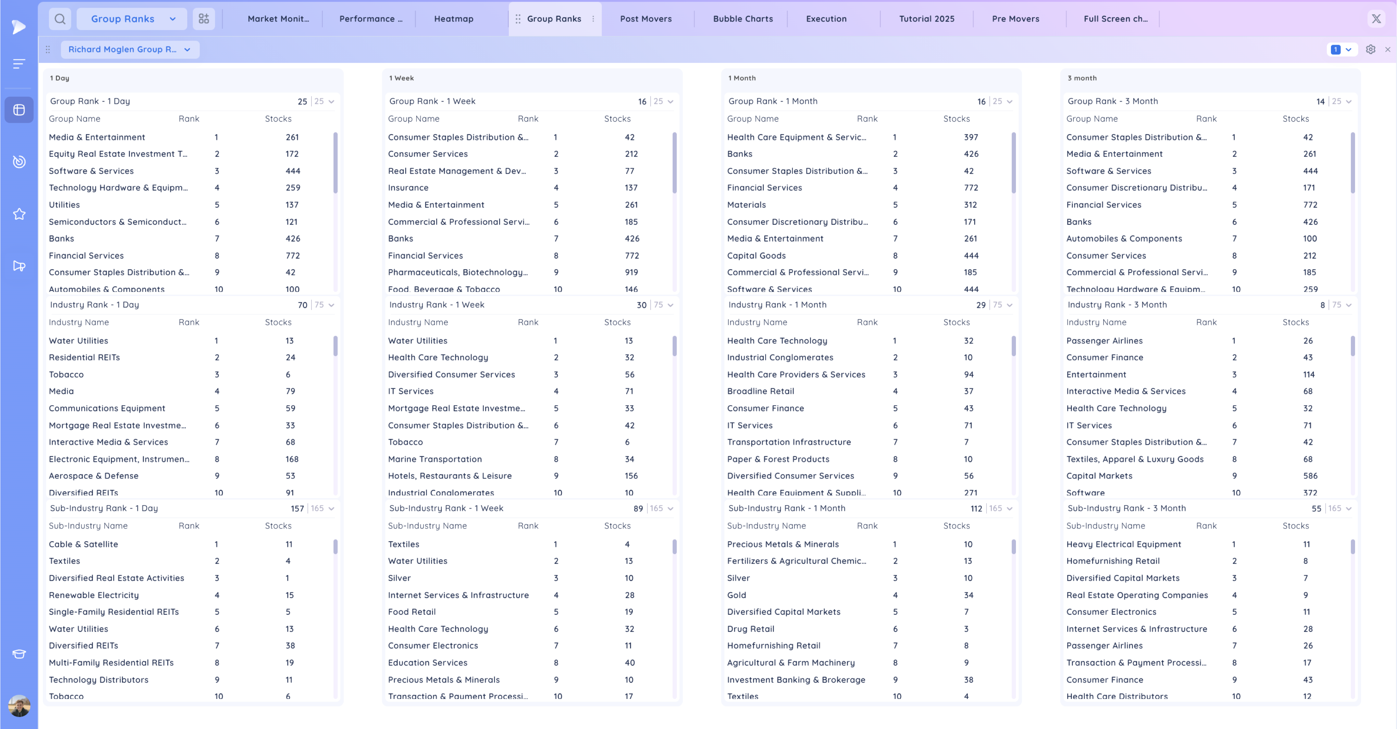Open the add widgets grid icon
The image size is (1397, 729).
point(204,19)
